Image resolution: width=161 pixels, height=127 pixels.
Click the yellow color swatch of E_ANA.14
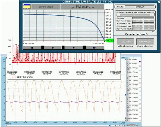(x=140, y=87)
